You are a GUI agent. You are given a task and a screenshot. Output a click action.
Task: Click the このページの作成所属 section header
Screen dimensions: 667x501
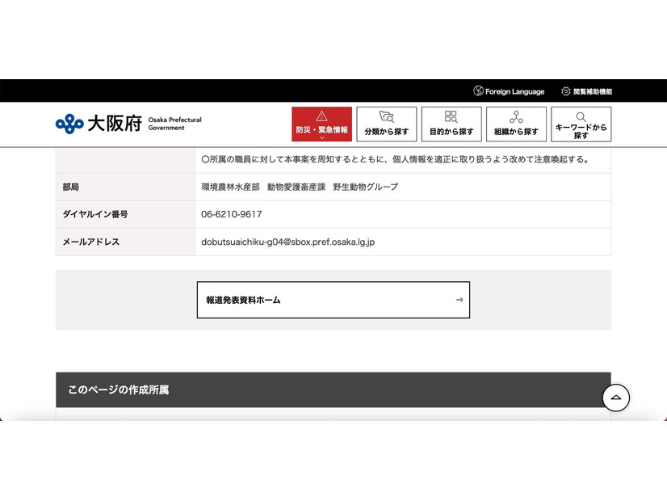pos(119,389)
